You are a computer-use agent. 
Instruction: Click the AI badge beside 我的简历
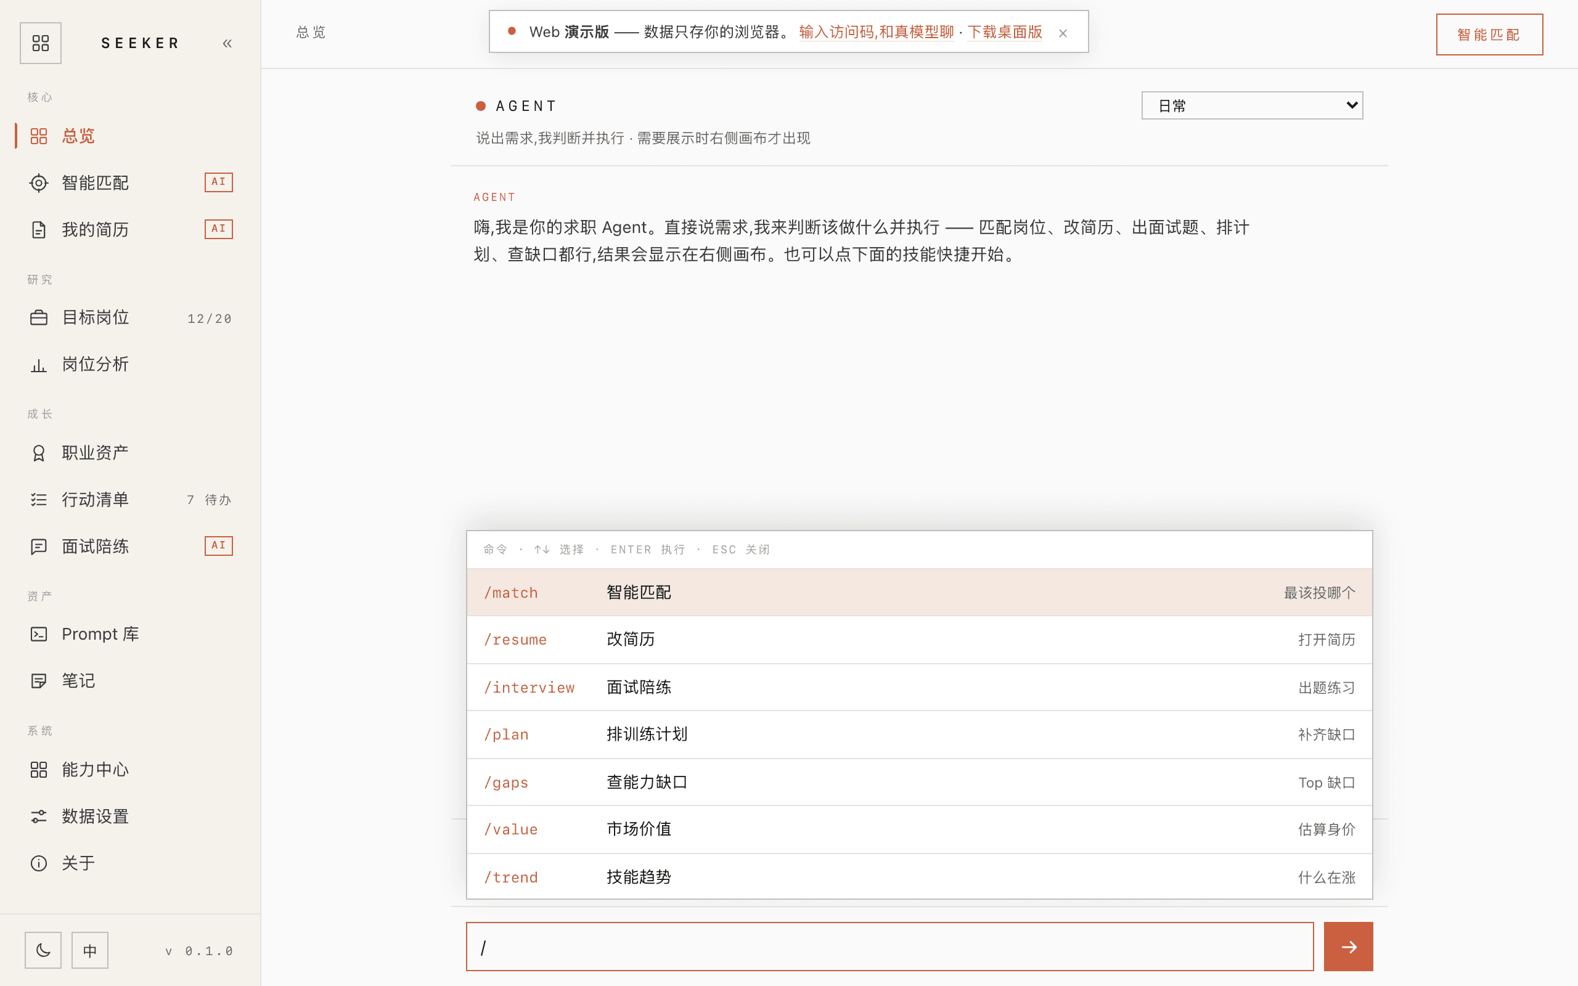(218, 229)
